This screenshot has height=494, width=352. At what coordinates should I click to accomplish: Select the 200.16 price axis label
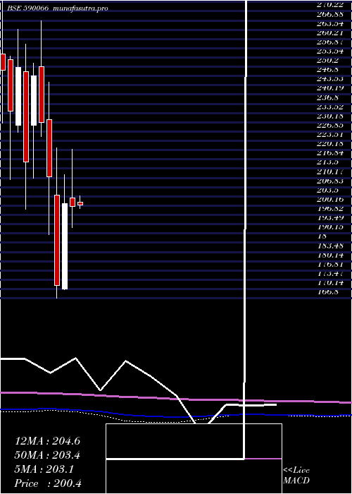click(x=330, y=199)
